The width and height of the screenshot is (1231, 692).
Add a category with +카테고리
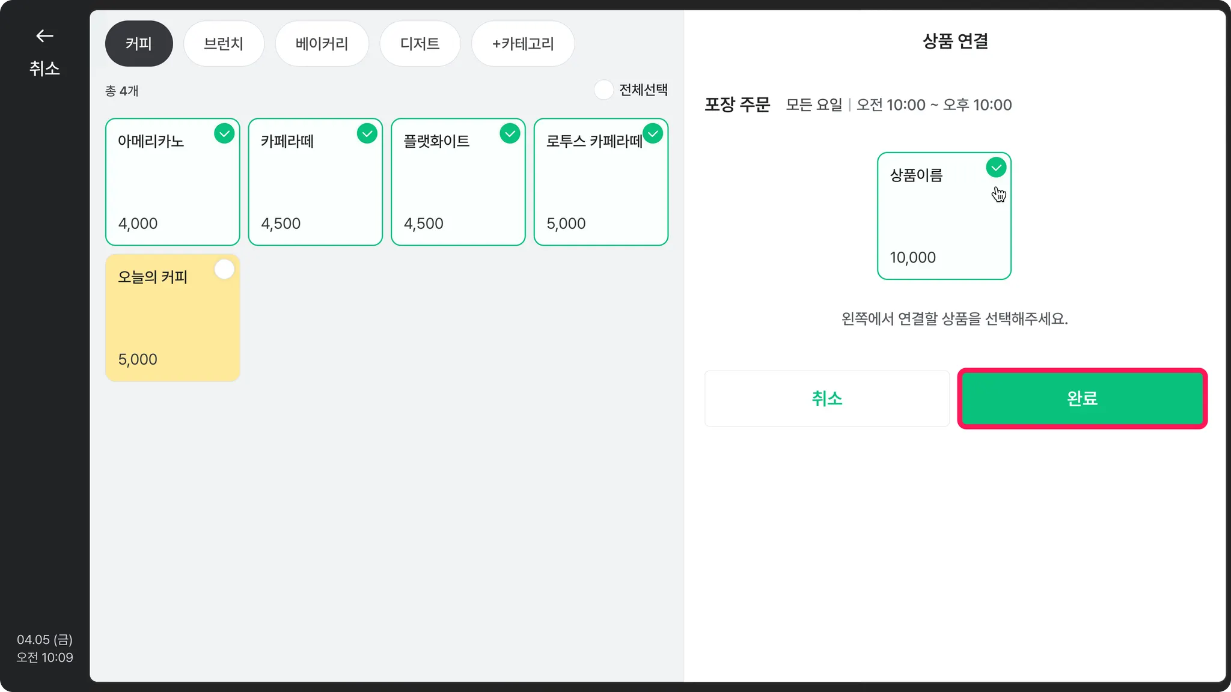522,44
